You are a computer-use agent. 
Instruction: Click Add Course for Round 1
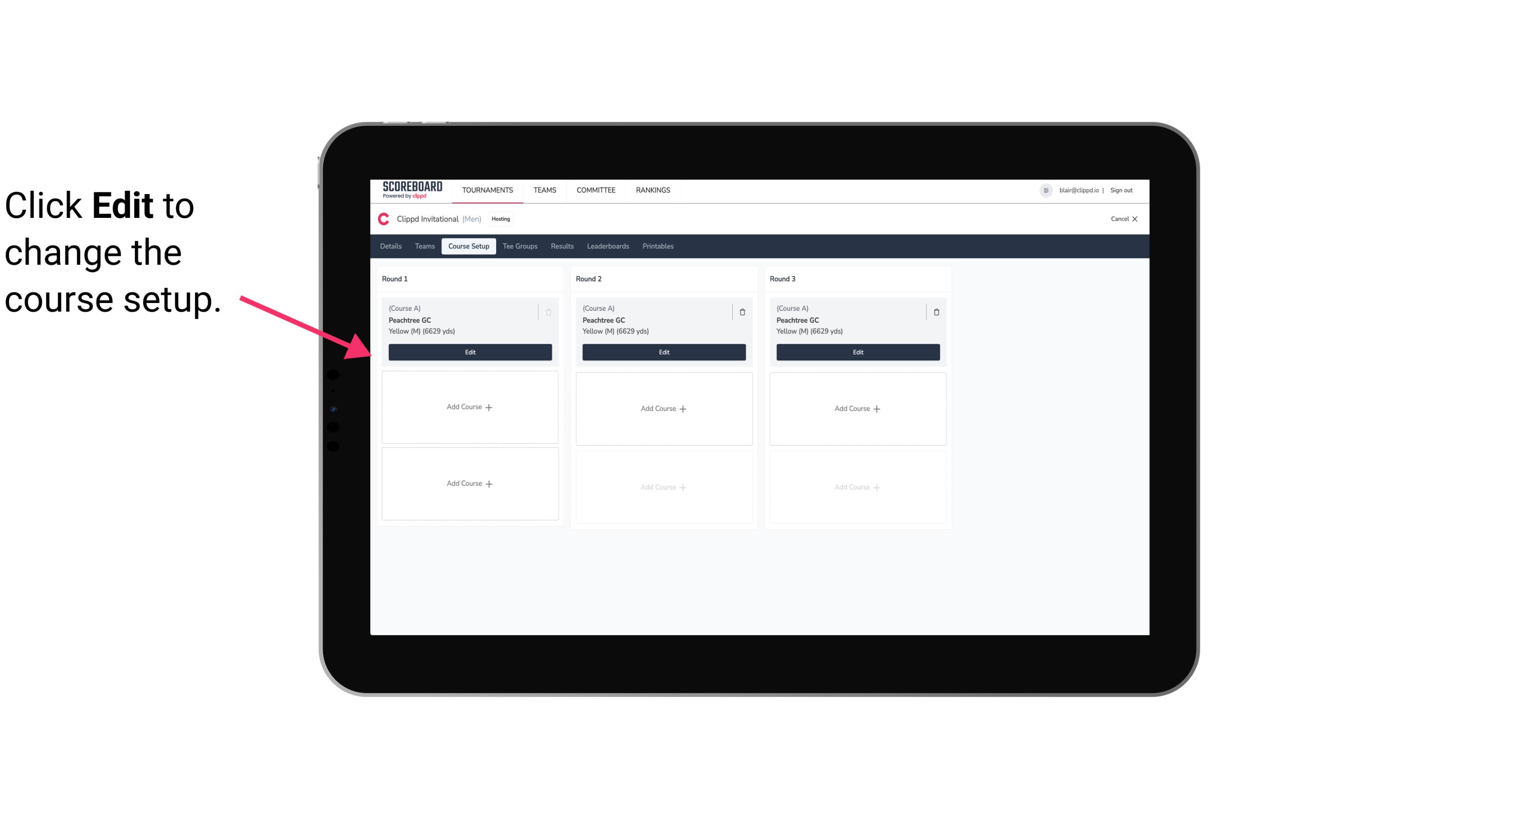(x=469, y=407)
